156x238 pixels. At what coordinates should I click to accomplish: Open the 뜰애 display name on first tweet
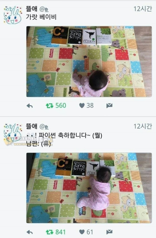31,9
